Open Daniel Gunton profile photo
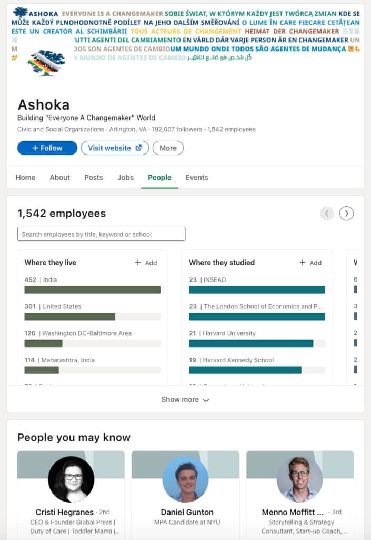This screenshot has width=371, height=540. 185,479
